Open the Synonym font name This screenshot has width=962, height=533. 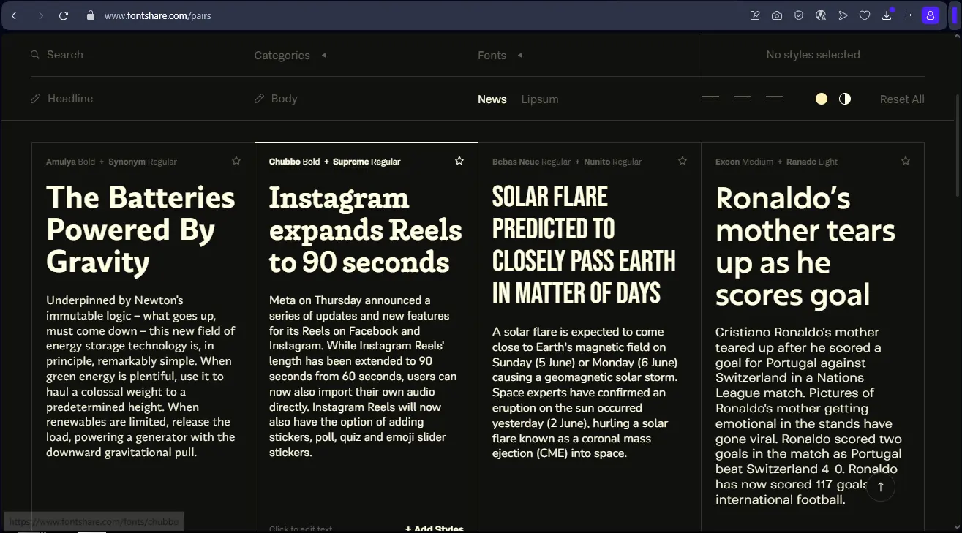pos(127,162)
